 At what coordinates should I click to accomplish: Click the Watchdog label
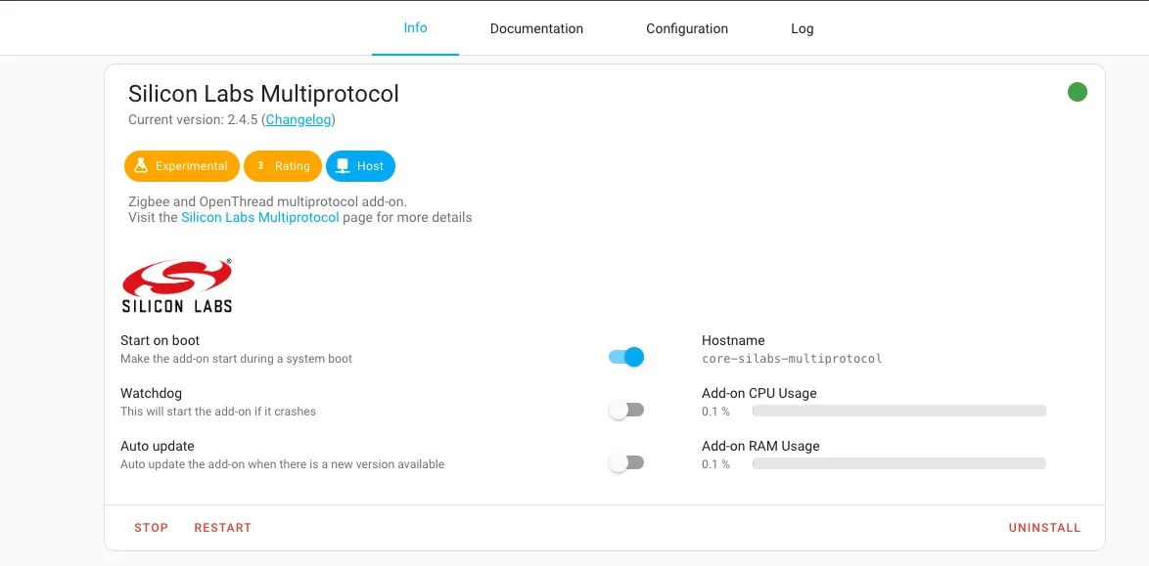pos(151,393)
